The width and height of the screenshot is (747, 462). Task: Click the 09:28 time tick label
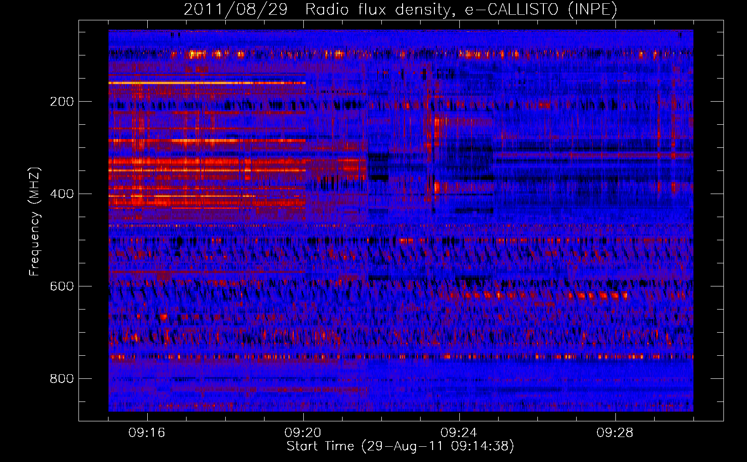tap(615, 433)
